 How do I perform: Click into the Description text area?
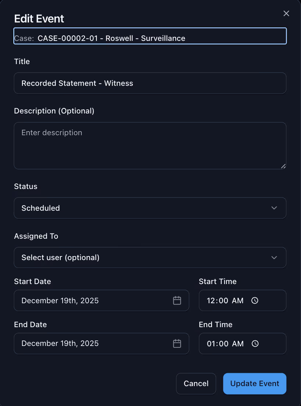(150, 146)
